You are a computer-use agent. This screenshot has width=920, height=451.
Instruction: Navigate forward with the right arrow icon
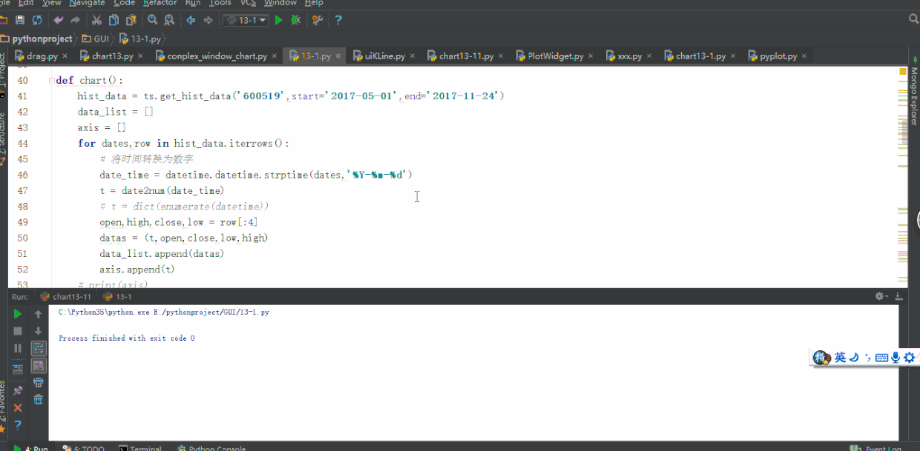click(x=208, y=20)
